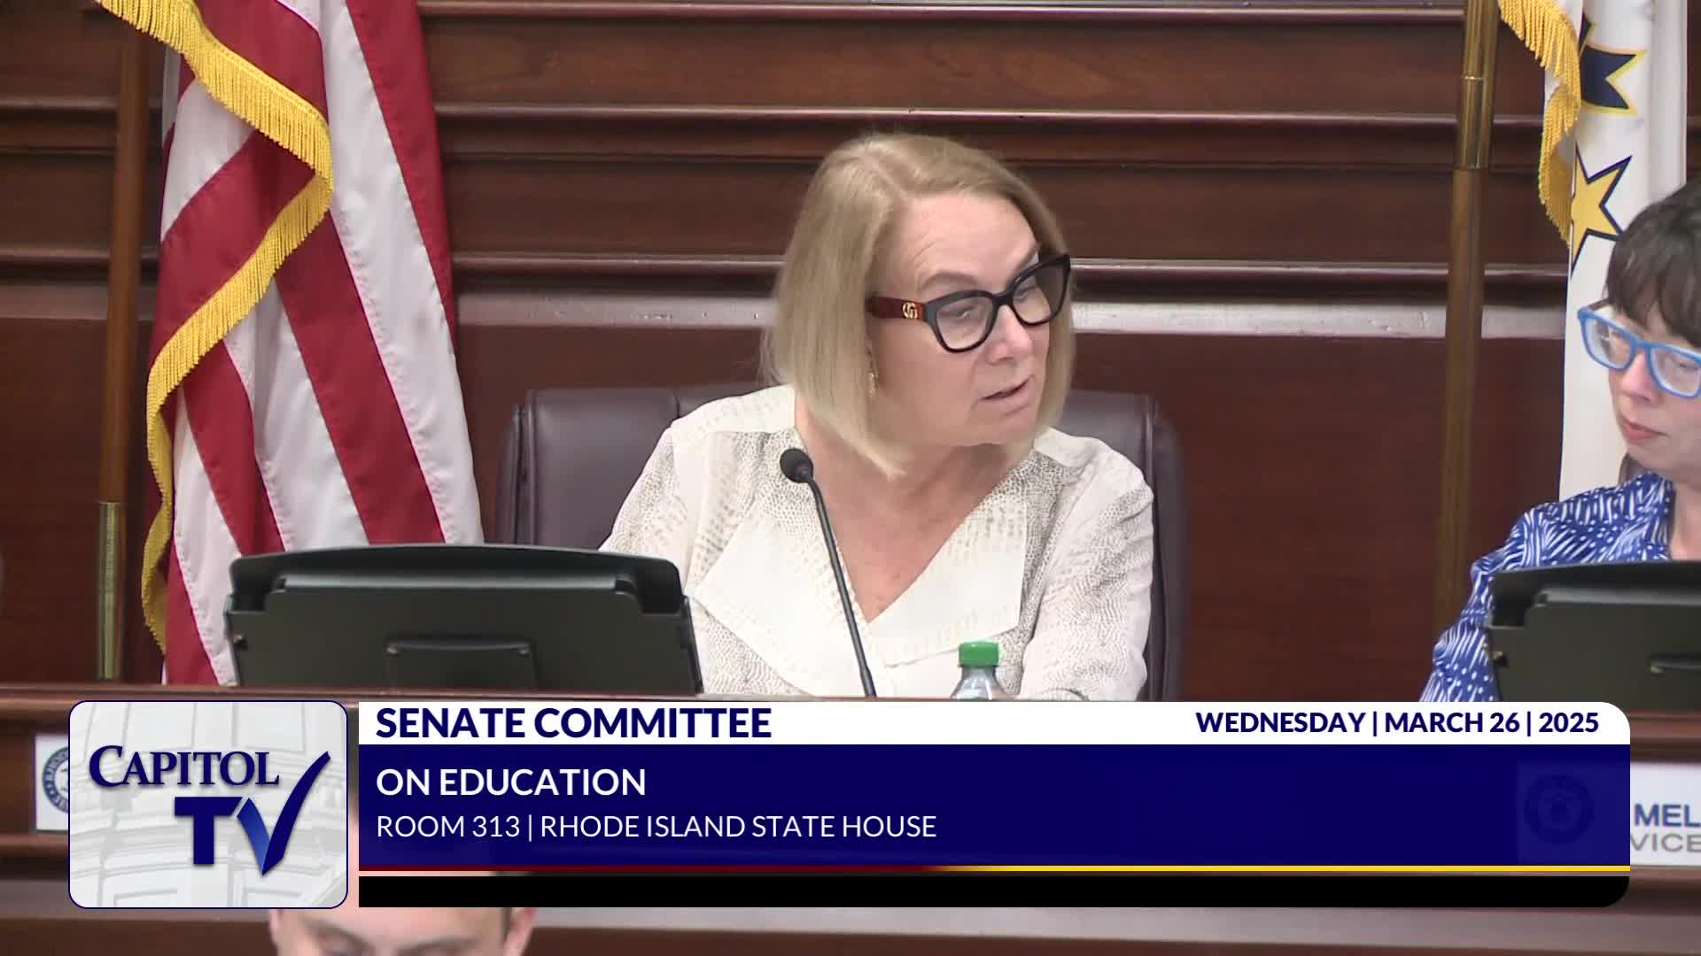Click the Room 313 Rhode Island State House text
The height and width of the screenshot is (956, 1701).
(x=656, y=827)
